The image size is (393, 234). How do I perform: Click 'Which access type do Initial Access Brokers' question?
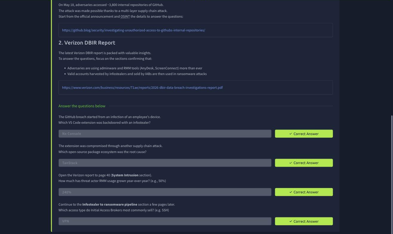pyautogui.click(x=114, y=210)
